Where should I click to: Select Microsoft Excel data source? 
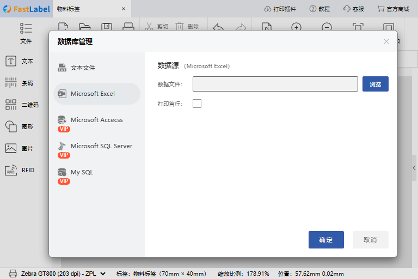coord(97,94)
